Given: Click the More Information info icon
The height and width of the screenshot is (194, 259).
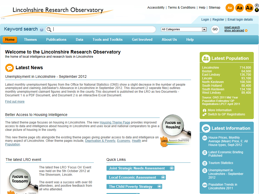Looking at the screenshot, I should [204, 110].
